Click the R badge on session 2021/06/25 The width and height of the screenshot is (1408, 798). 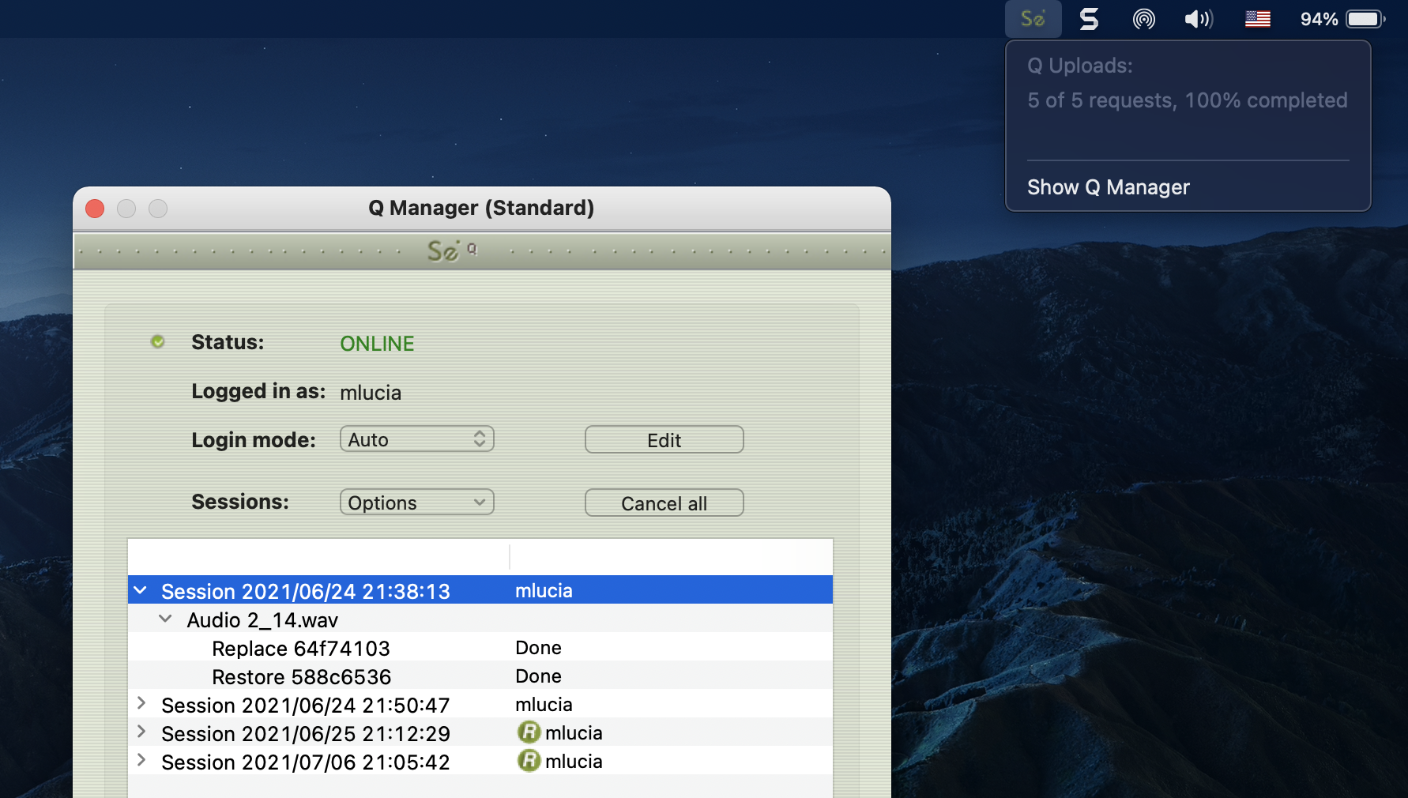(x=529, y=732)
